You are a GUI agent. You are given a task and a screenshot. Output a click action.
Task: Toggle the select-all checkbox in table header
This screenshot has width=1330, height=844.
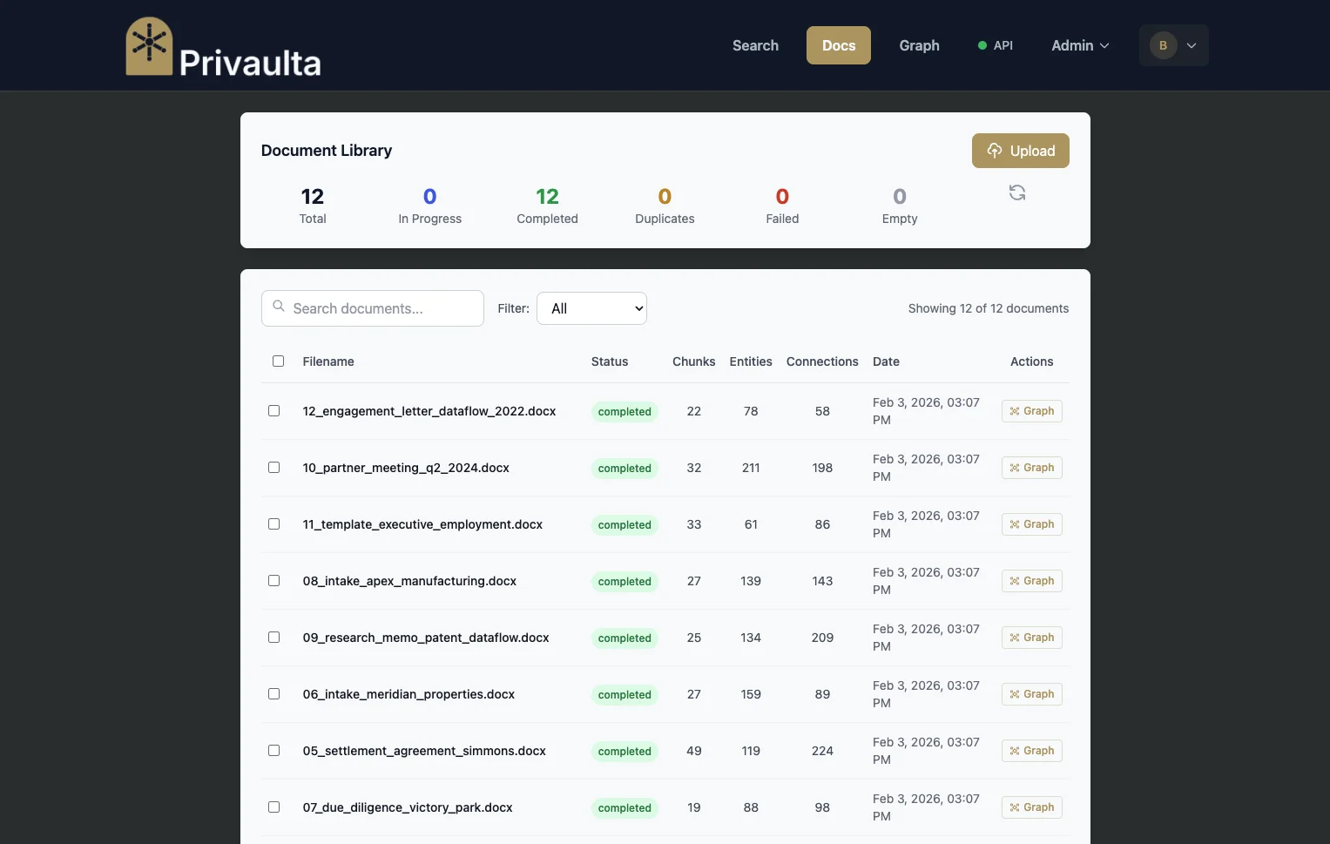coord(278,361)
